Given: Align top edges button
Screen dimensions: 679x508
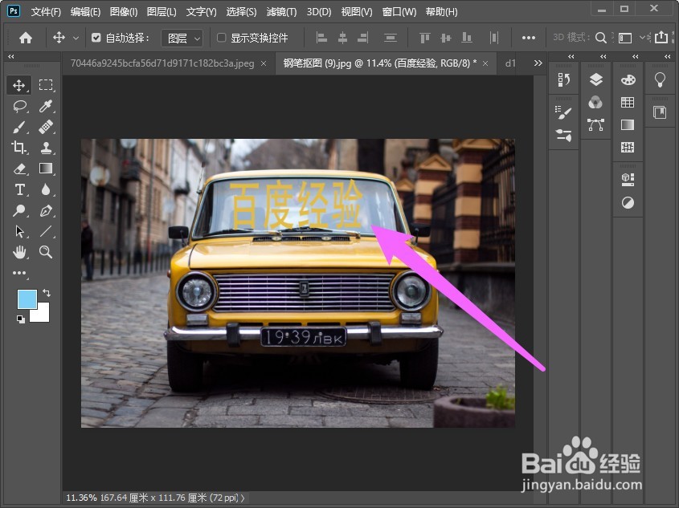Looking at the screenshot, I should 425,38.
